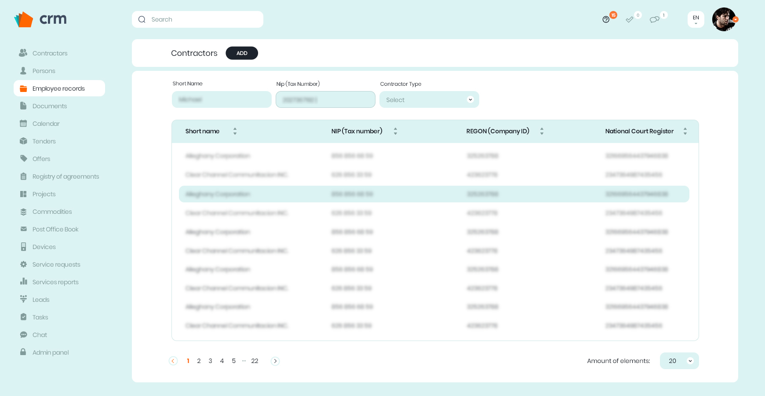Open the help icon with 15 notifications
This screenshot has width=765, height=396.
[x=606, y=19]
